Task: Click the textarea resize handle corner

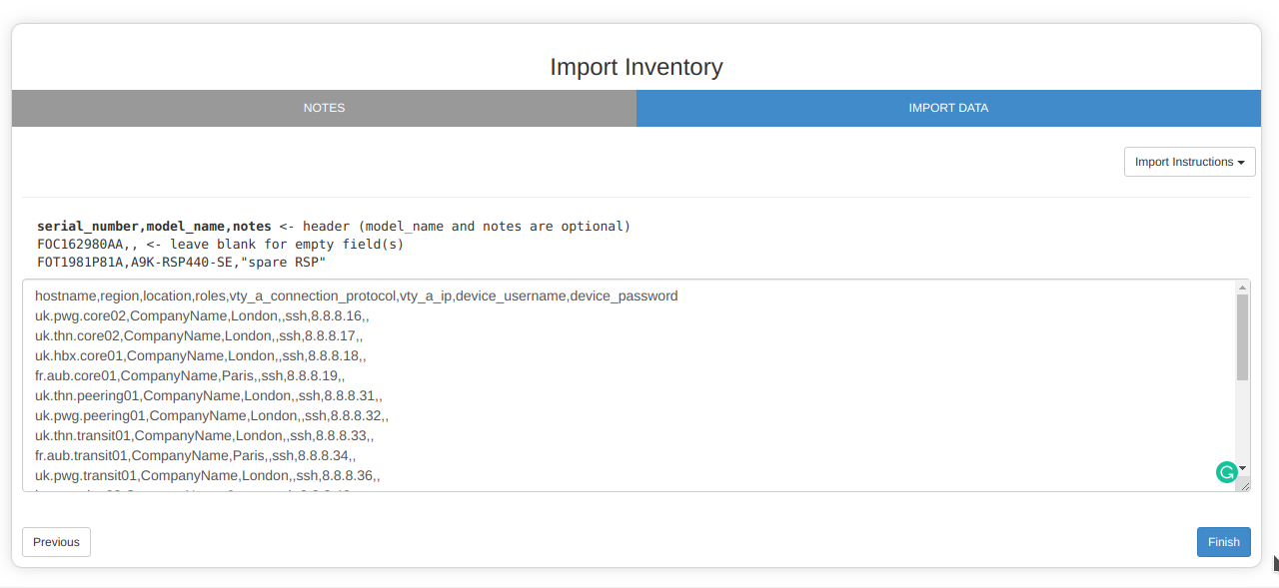Action: 1243,485
